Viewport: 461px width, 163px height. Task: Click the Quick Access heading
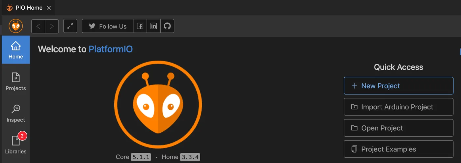coord(398,67)
